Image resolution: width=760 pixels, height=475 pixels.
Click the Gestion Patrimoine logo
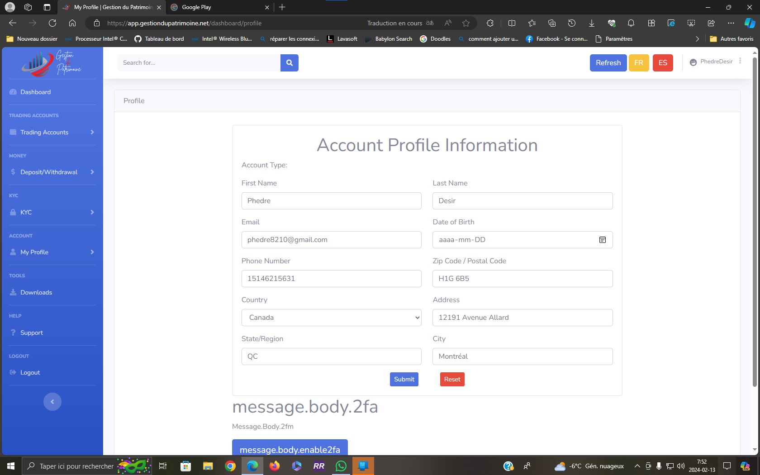click(x=52, y=63)
